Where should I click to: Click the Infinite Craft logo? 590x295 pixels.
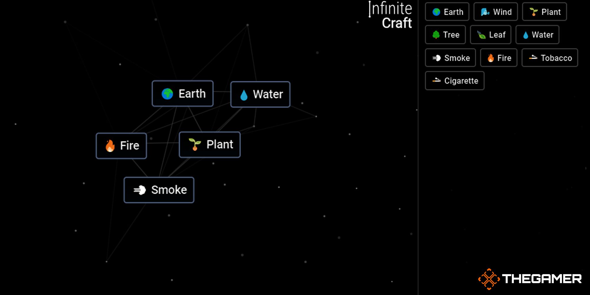pos(390,15)
